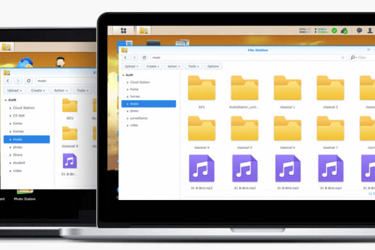Viewport: 375px width, 250px height.
Task: Open user figure desktop icon on left laptop
Action: [60, 62]
